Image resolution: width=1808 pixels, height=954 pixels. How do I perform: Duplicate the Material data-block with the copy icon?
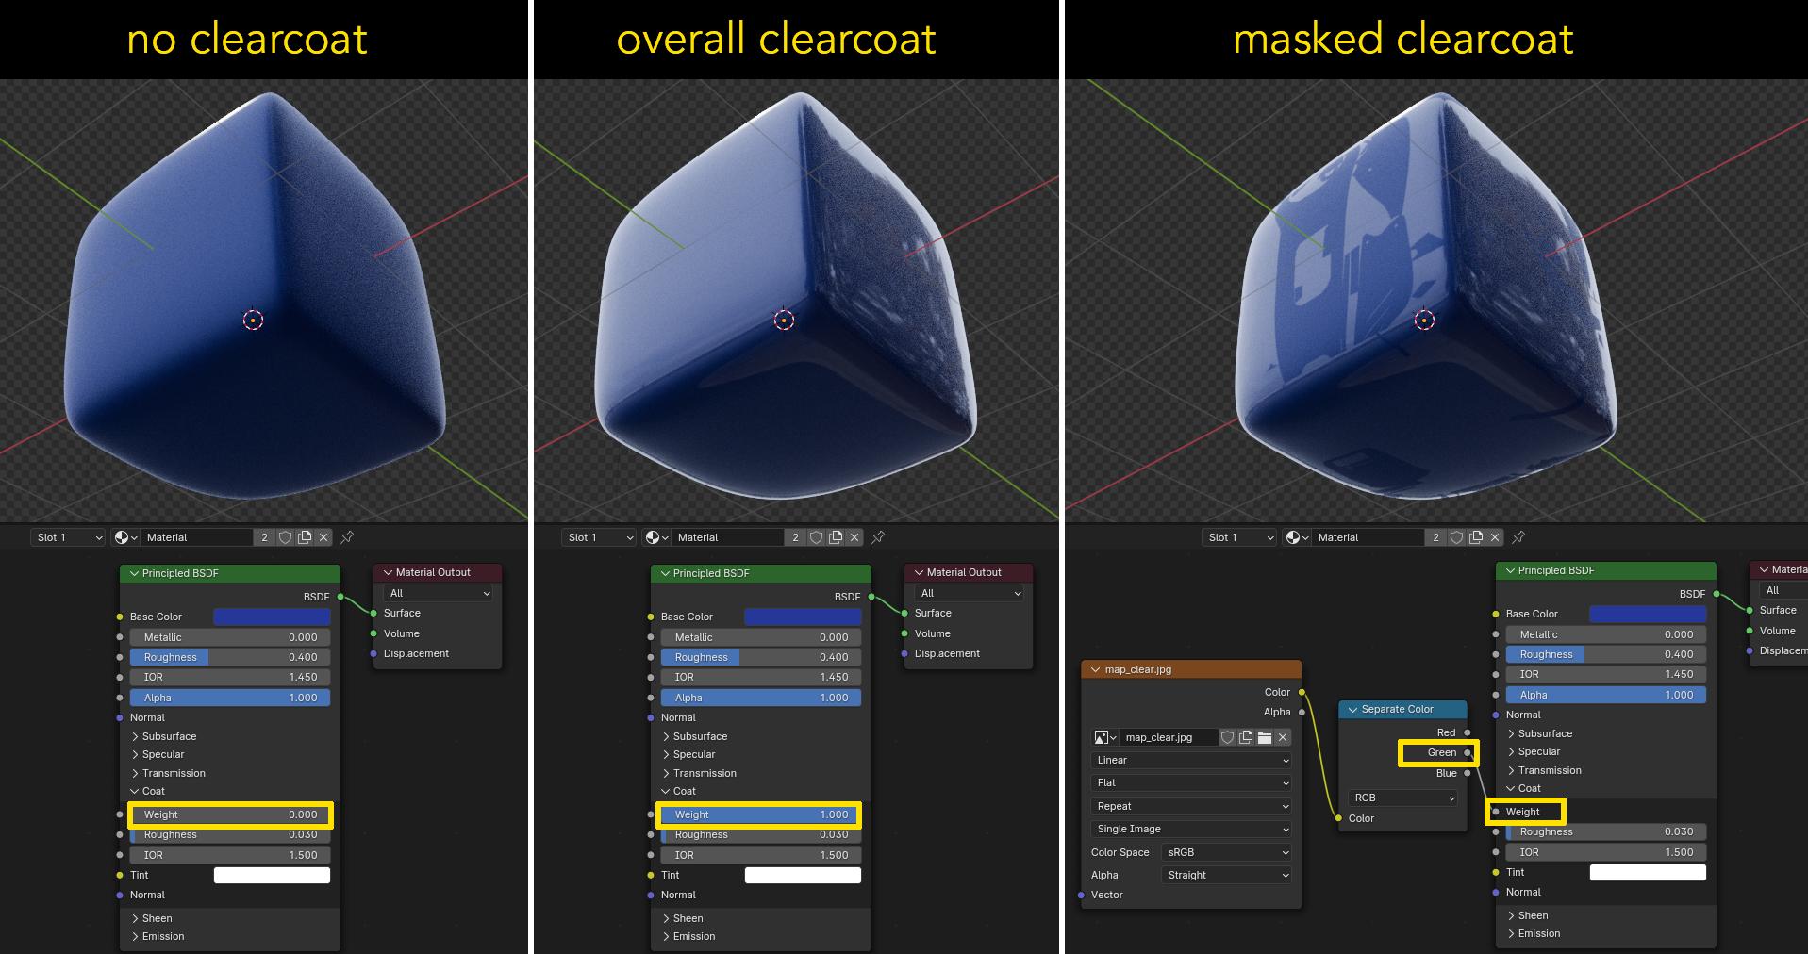(304, 536)
